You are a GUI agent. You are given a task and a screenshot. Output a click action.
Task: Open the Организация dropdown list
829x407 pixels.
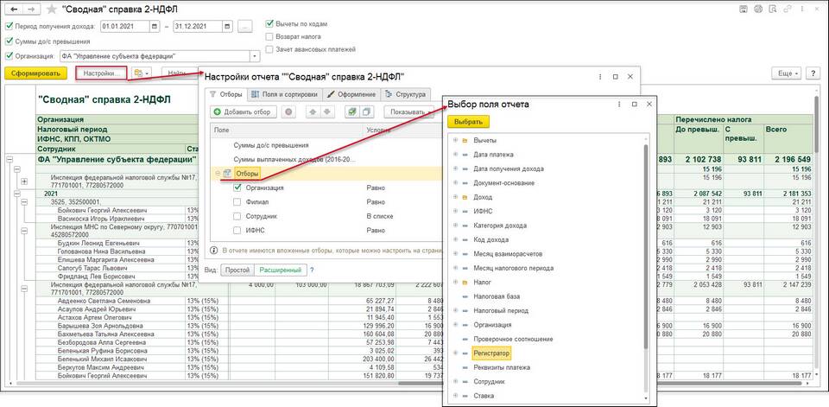coord(255,56)
